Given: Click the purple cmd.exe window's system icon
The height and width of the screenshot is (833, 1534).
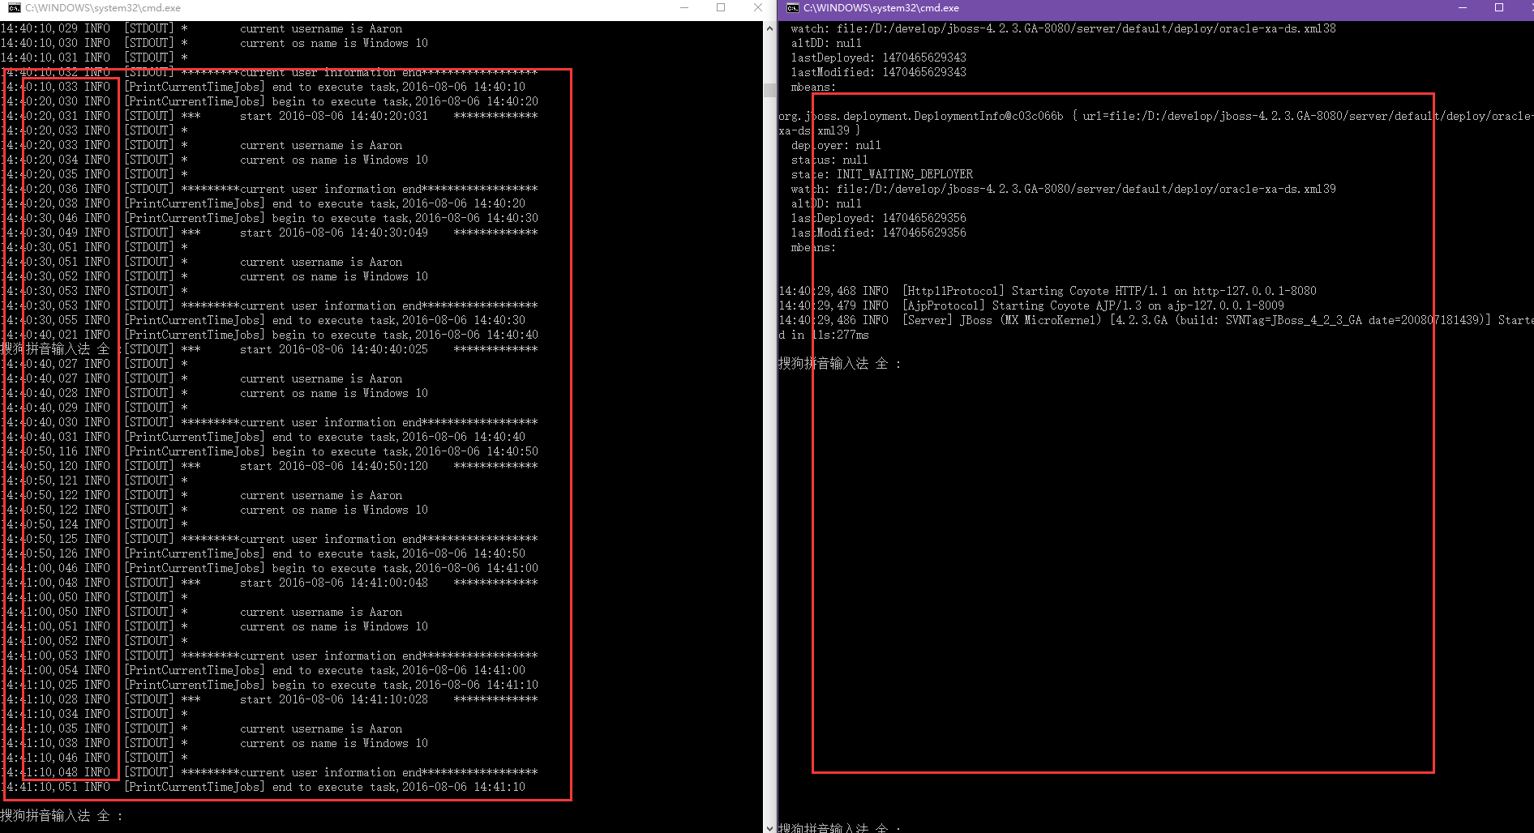Looking at the screenshot, I should pos(792,8).
